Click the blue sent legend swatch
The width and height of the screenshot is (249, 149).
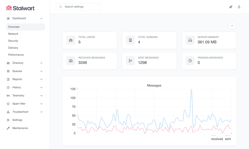[227, 135]
